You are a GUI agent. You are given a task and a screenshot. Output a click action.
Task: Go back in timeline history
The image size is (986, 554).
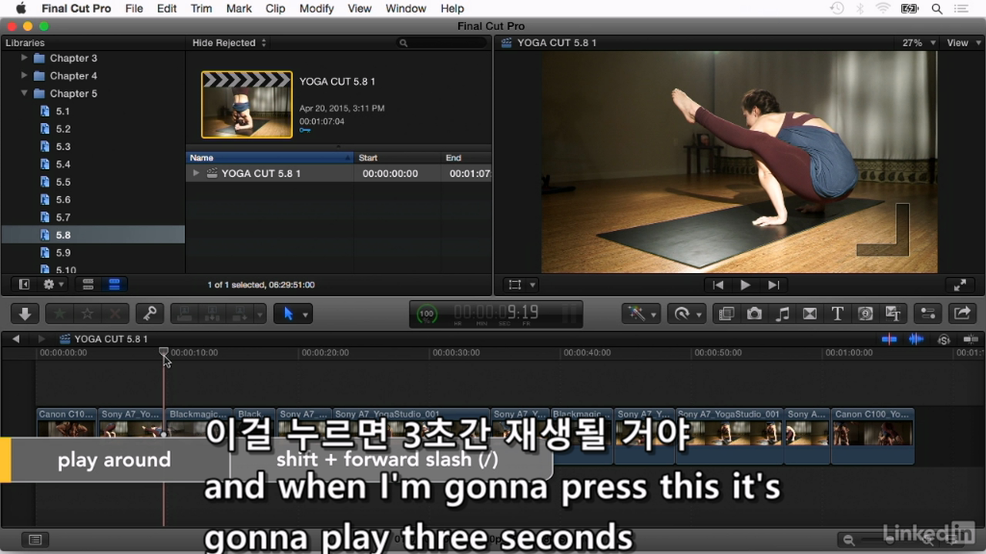15,339
